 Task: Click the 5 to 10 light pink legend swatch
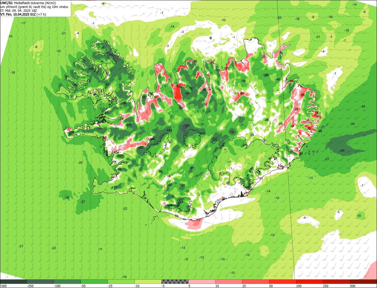tap(202, 282)
